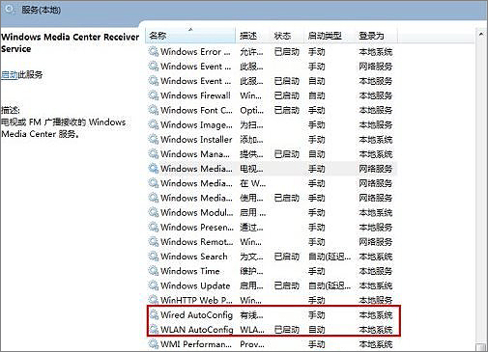Viewport: 488px width, 352px height.
Task: Select the Windows Installer service name
Action: pyautogui.click(x=196, y=139)
